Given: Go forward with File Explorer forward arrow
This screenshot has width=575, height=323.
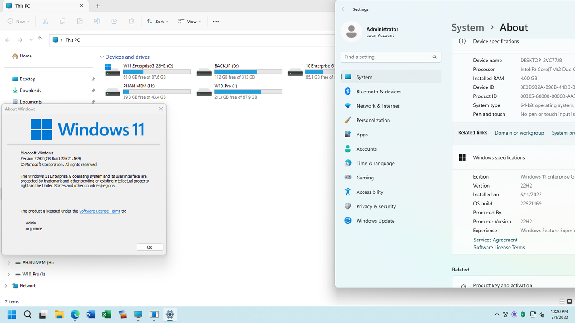Looking at the screenshot, I should 20,40.
